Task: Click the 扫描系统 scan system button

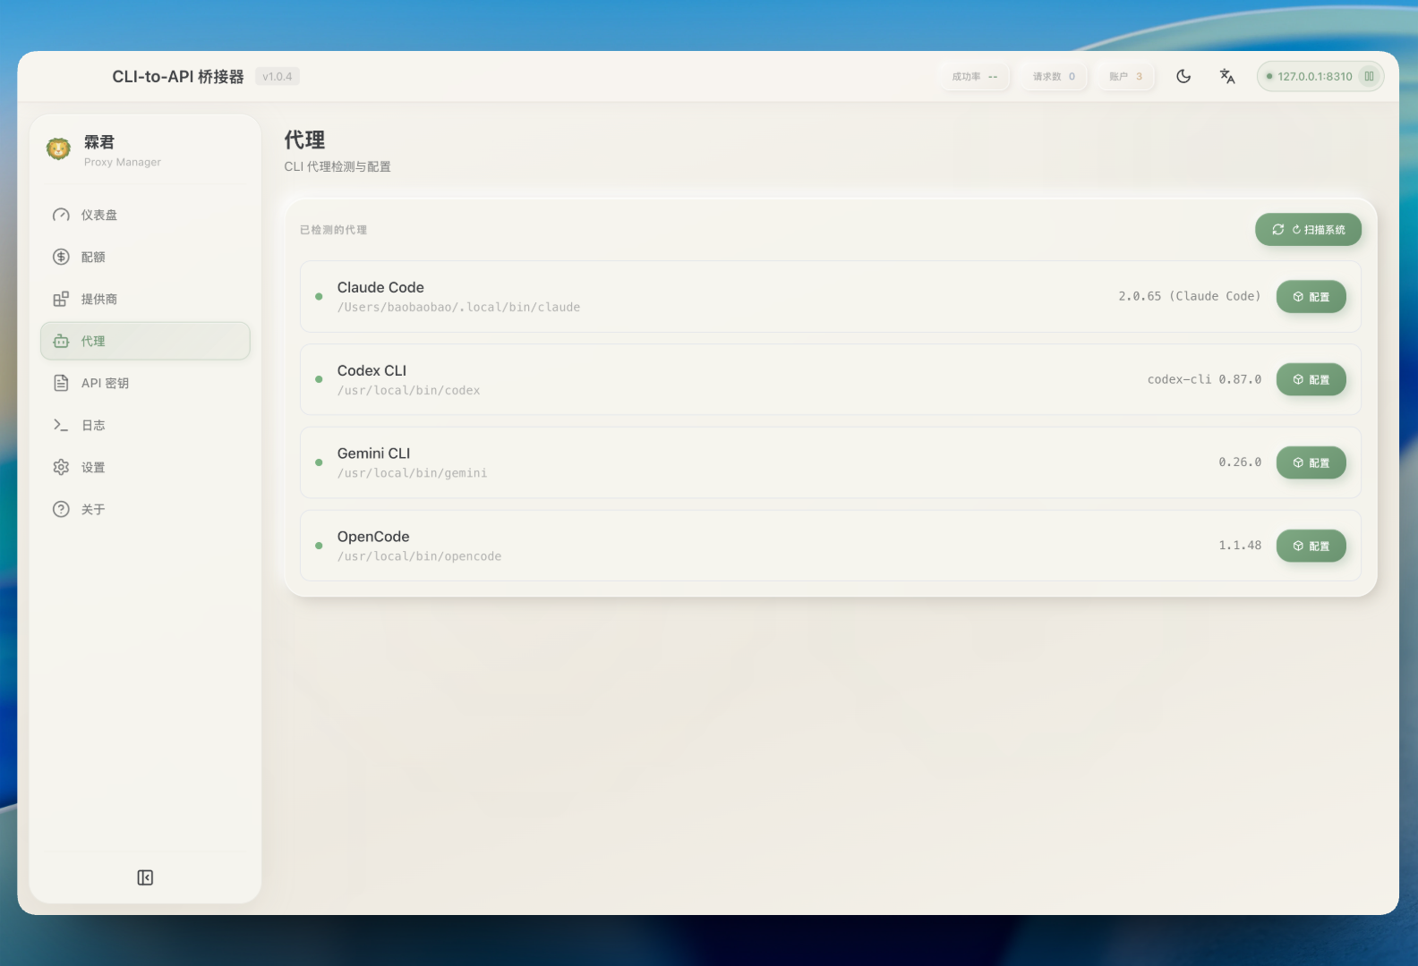Action: 1308,230
